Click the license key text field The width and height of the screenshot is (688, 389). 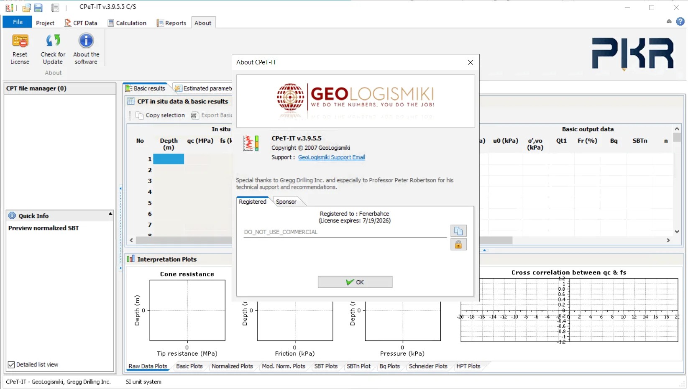(345, 232)
